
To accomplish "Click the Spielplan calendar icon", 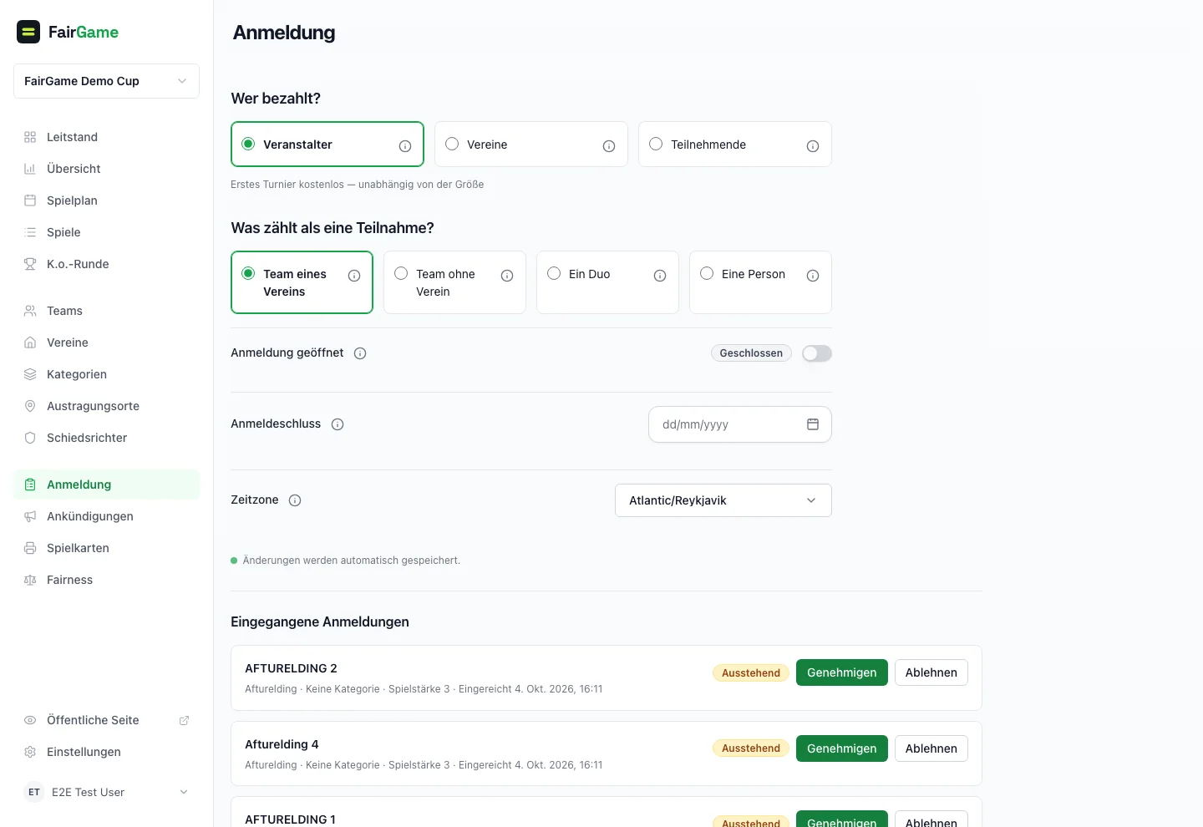I will tap(30, 200).
